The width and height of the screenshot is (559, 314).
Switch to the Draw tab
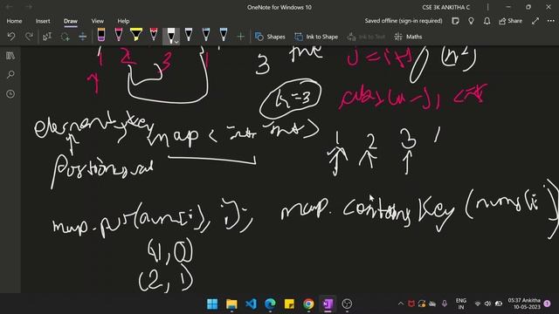(x=71, y=21)
